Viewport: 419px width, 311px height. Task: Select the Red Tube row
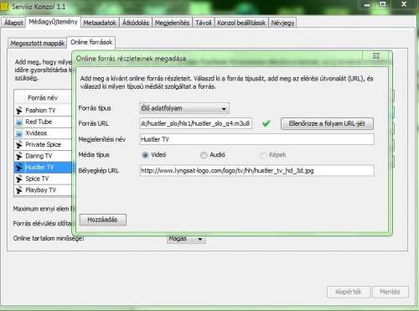(43, 122)
